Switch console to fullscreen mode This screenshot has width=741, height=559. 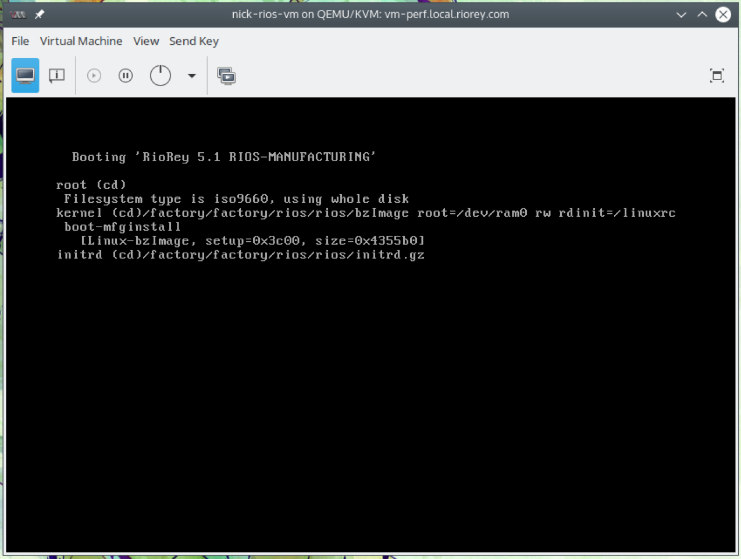click(x=717, y=76)
